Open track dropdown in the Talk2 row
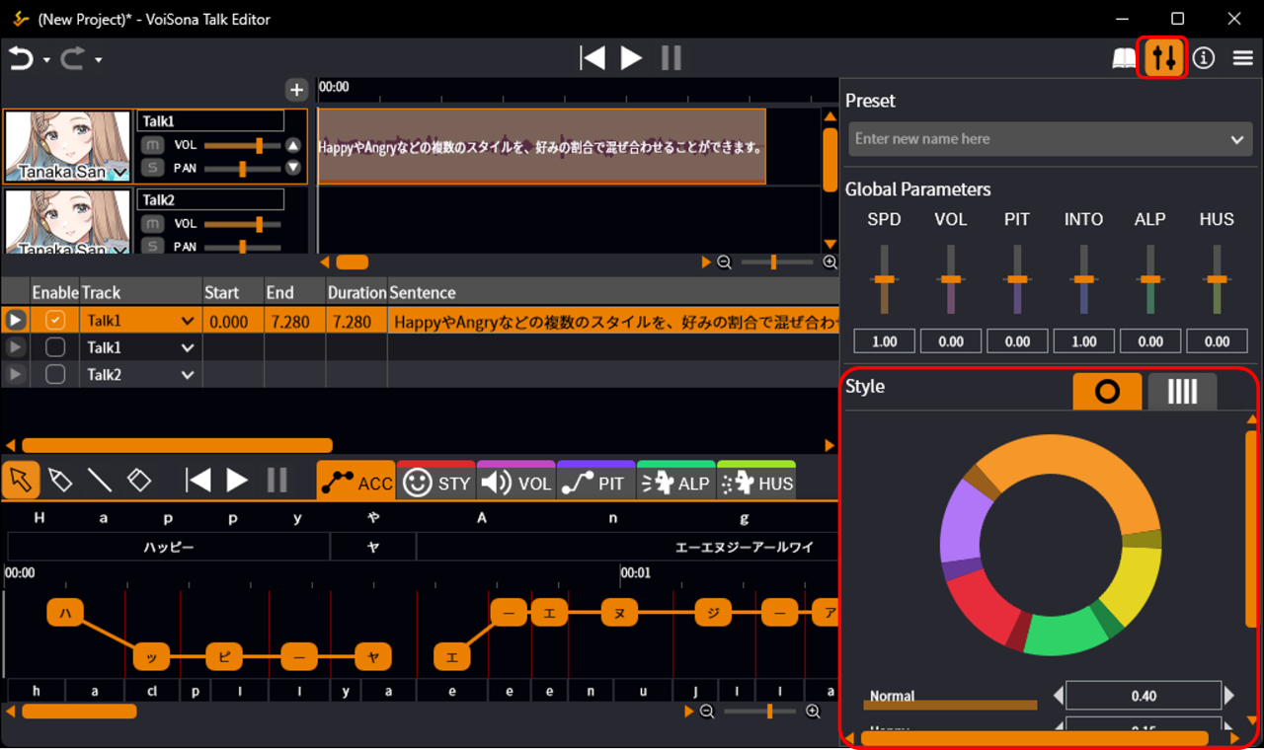1264x750 pixels. point(187,374)
